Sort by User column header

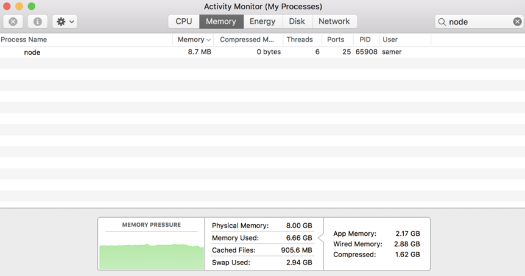[x=405, y=40]
